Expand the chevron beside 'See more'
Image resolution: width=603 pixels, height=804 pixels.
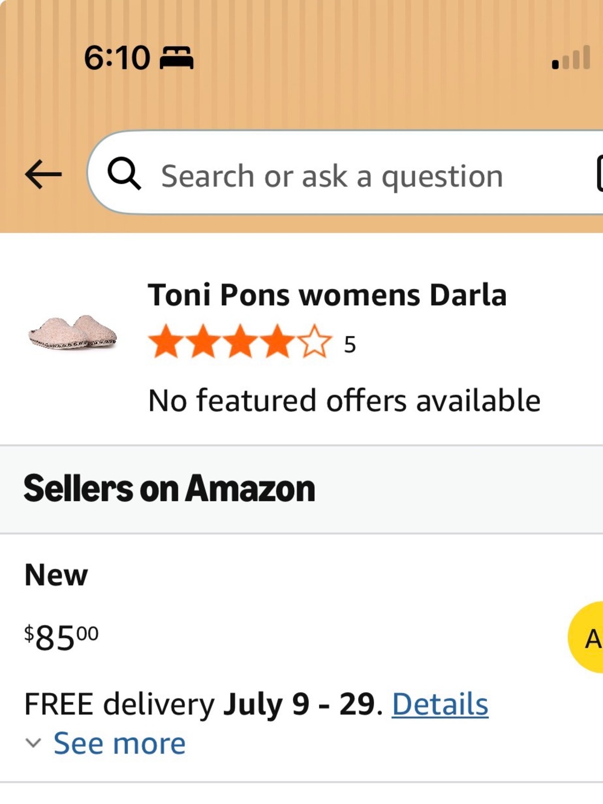[34, 743]
